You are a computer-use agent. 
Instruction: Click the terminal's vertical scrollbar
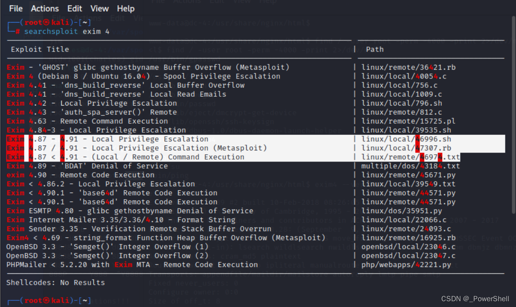pos(513,115)
